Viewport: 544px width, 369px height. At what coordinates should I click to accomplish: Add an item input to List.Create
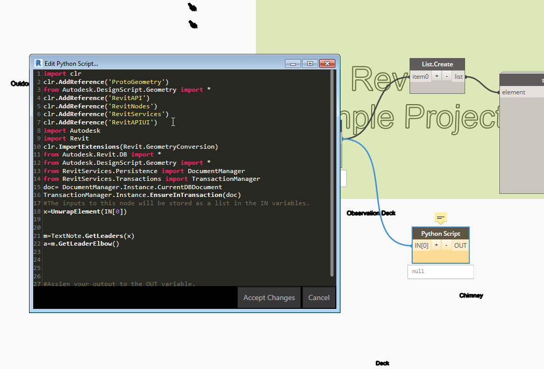click(x=437, y=76)
